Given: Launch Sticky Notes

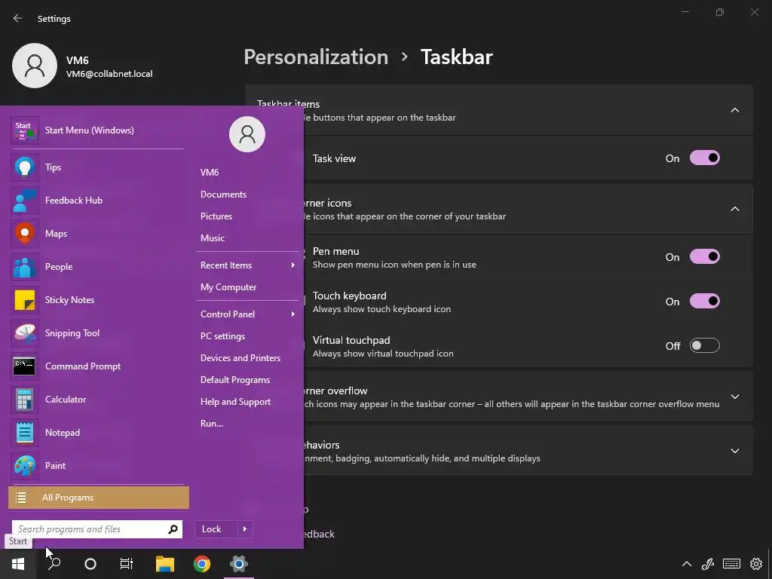Looking at the screenshot, I should [97, 300].
